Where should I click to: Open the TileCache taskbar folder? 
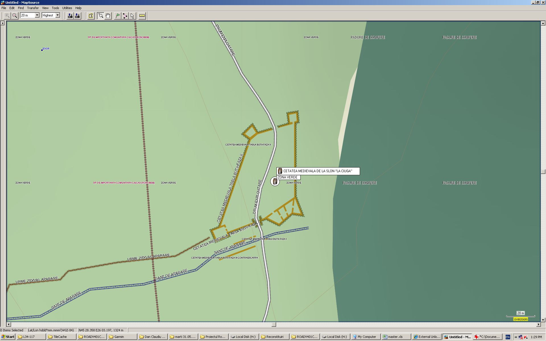61,337
